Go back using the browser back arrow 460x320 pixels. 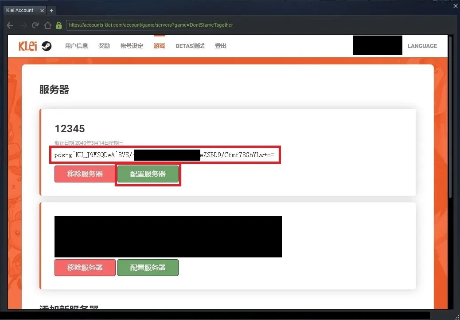[x=10, y=25]
